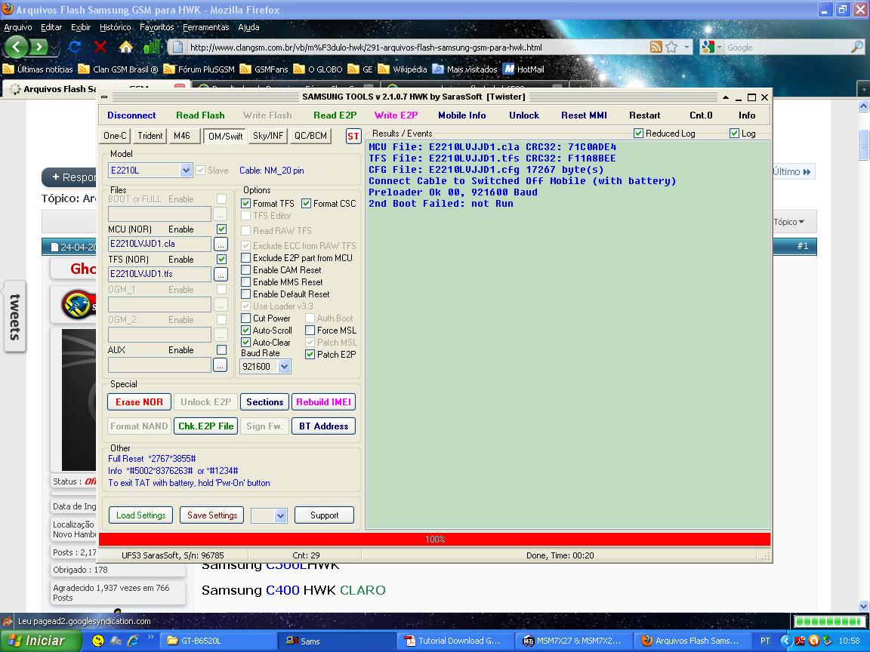Screen dimensions: 870x652
Task: Enable the CAM Reset checkbox
Action: (245, 270)
